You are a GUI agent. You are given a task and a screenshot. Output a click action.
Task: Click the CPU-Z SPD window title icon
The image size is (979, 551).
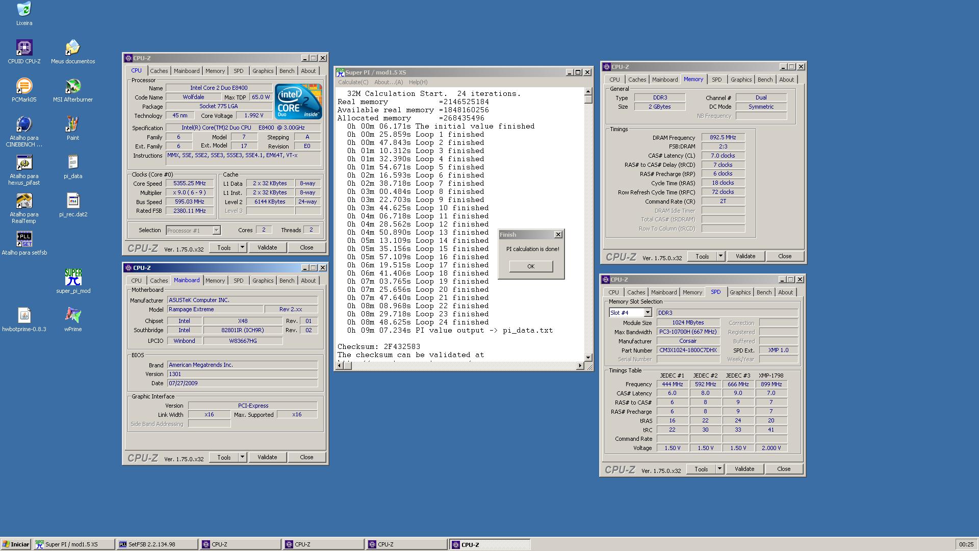(x=606, y=280)
